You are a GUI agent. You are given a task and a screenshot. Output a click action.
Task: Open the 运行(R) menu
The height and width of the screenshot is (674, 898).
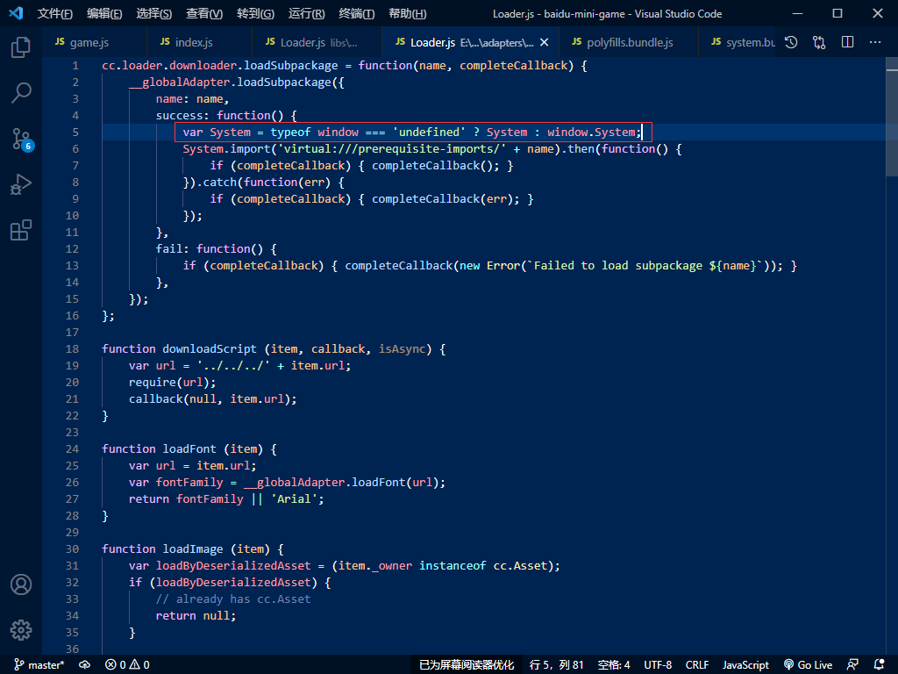tap(306, 14)
